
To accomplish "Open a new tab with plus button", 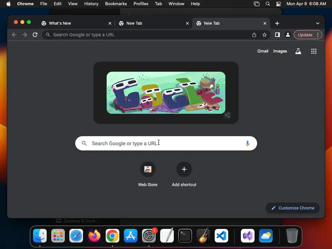I will pos(277,23).
